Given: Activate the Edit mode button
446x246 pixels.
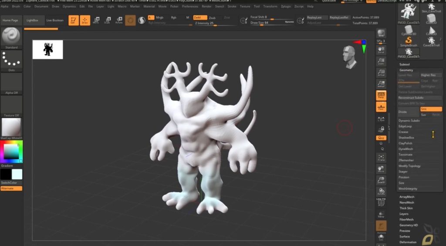Looking at the screenshot, I should click(73, 20).
